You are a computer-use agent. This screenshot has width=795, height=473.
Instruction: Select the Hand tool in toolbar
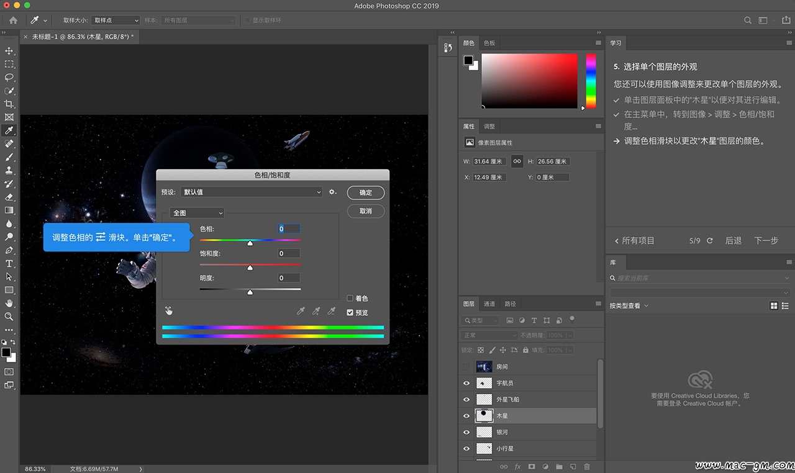coord(9,303)
